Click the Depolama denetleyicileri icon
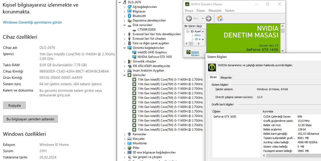This screenshot has height=161, width=321. coord(129,20)
